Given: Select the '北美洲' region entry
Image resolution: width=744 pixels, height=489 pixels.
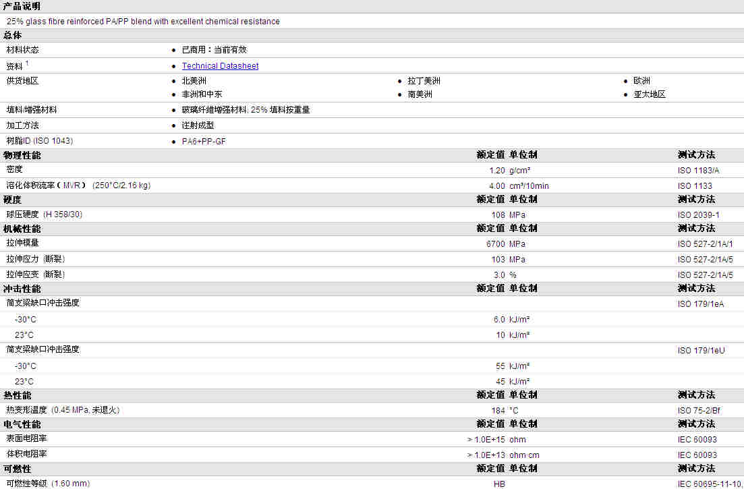Looking at the screenshot, I should point(194,81).
